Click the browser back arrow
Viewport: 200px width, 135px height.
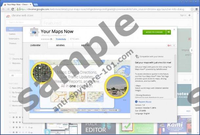[4, 9]
